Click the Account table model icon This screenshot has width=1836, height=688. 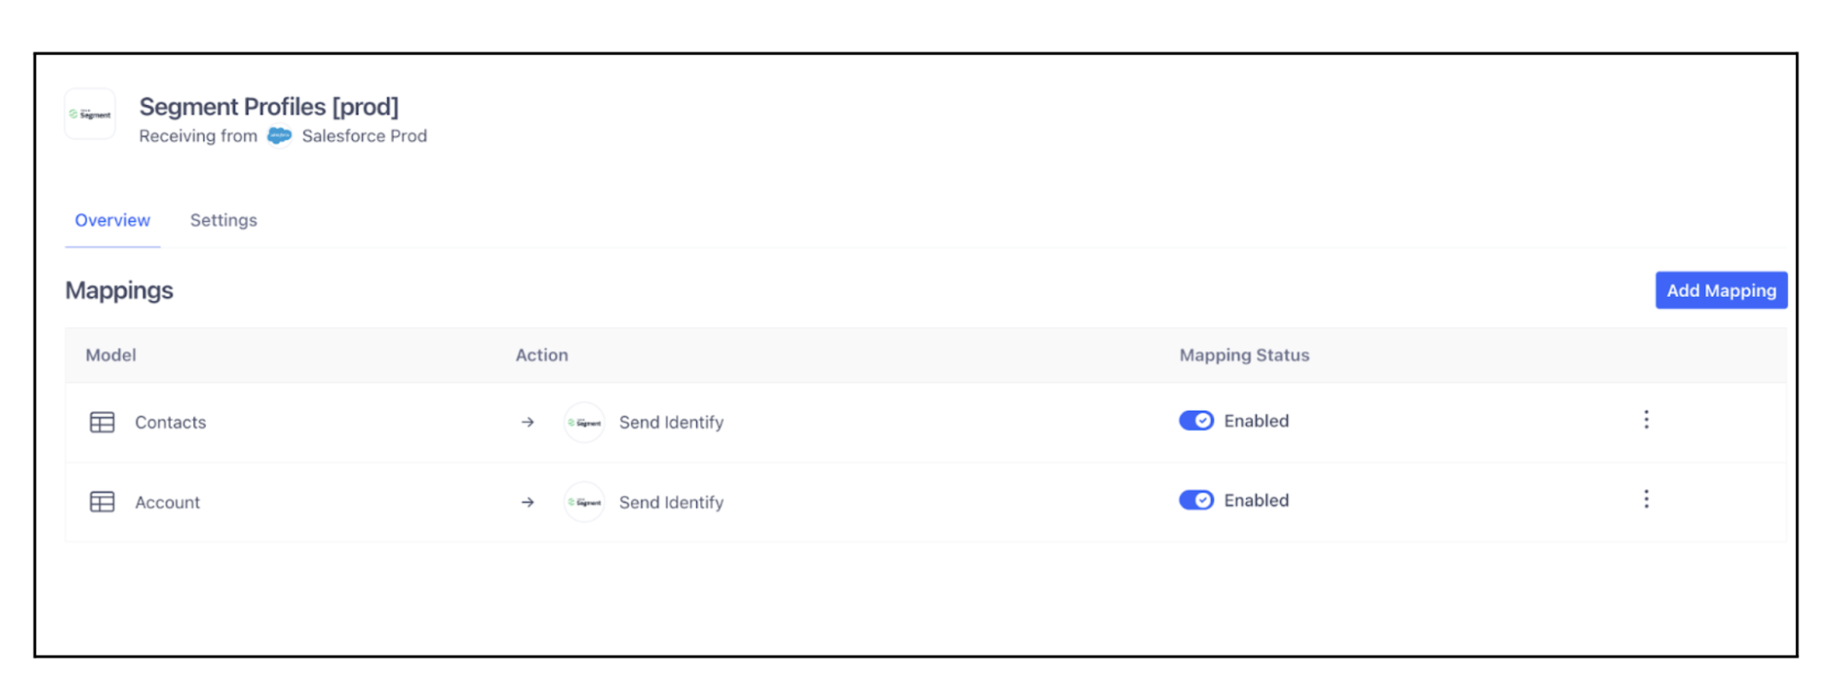point(102,502)
